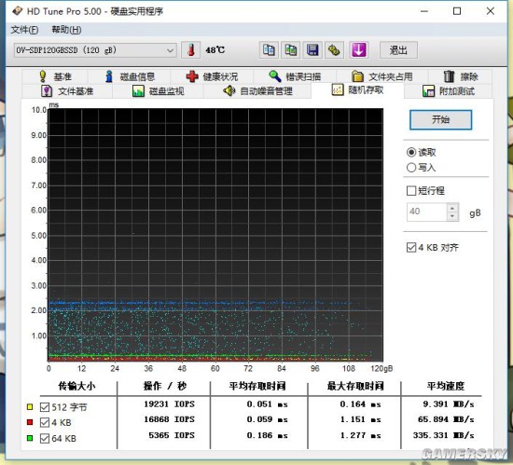Click the 退出 exit button
Image resolution: width=513 pixels, height=465 pixels.
[x=398, y=50]
